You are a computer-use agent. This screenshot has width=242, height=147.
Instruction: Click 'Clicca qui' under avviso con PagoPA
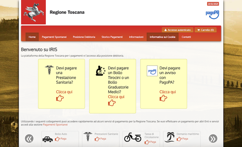[x=168, y=92]
